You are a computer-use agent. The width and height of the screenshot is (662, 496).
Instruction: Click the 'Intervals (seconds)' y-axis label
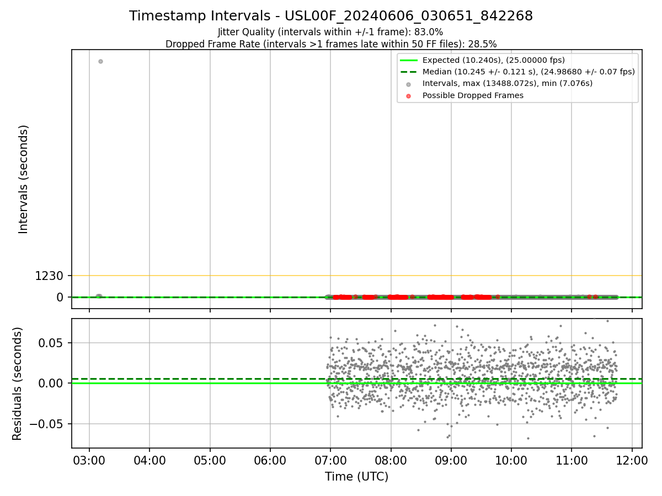[23, 179]
